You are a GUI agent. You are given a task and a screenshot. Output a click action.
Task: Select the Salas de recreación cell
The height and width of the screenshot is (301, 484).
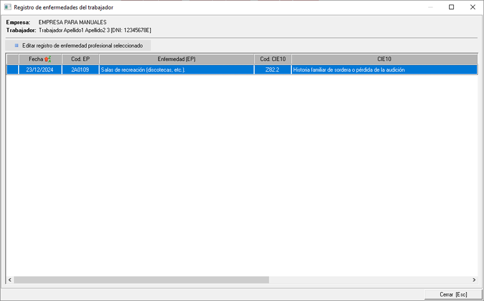tap(176, 70)
